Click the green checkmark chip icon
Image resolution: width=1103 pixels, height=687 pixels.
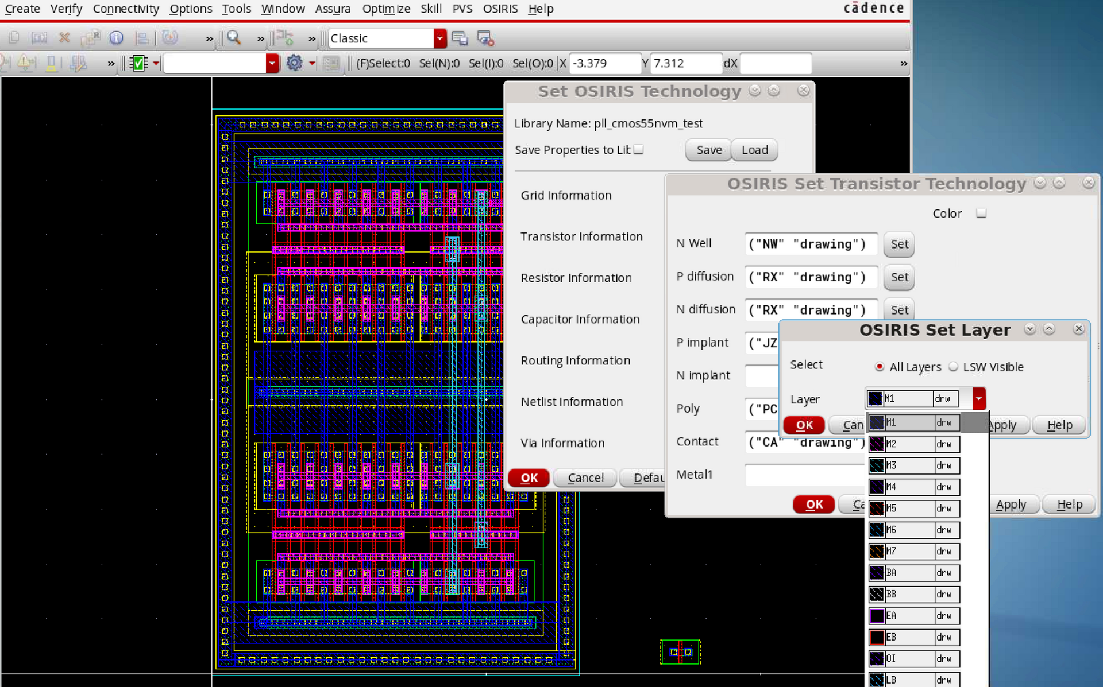click(138, 63)
